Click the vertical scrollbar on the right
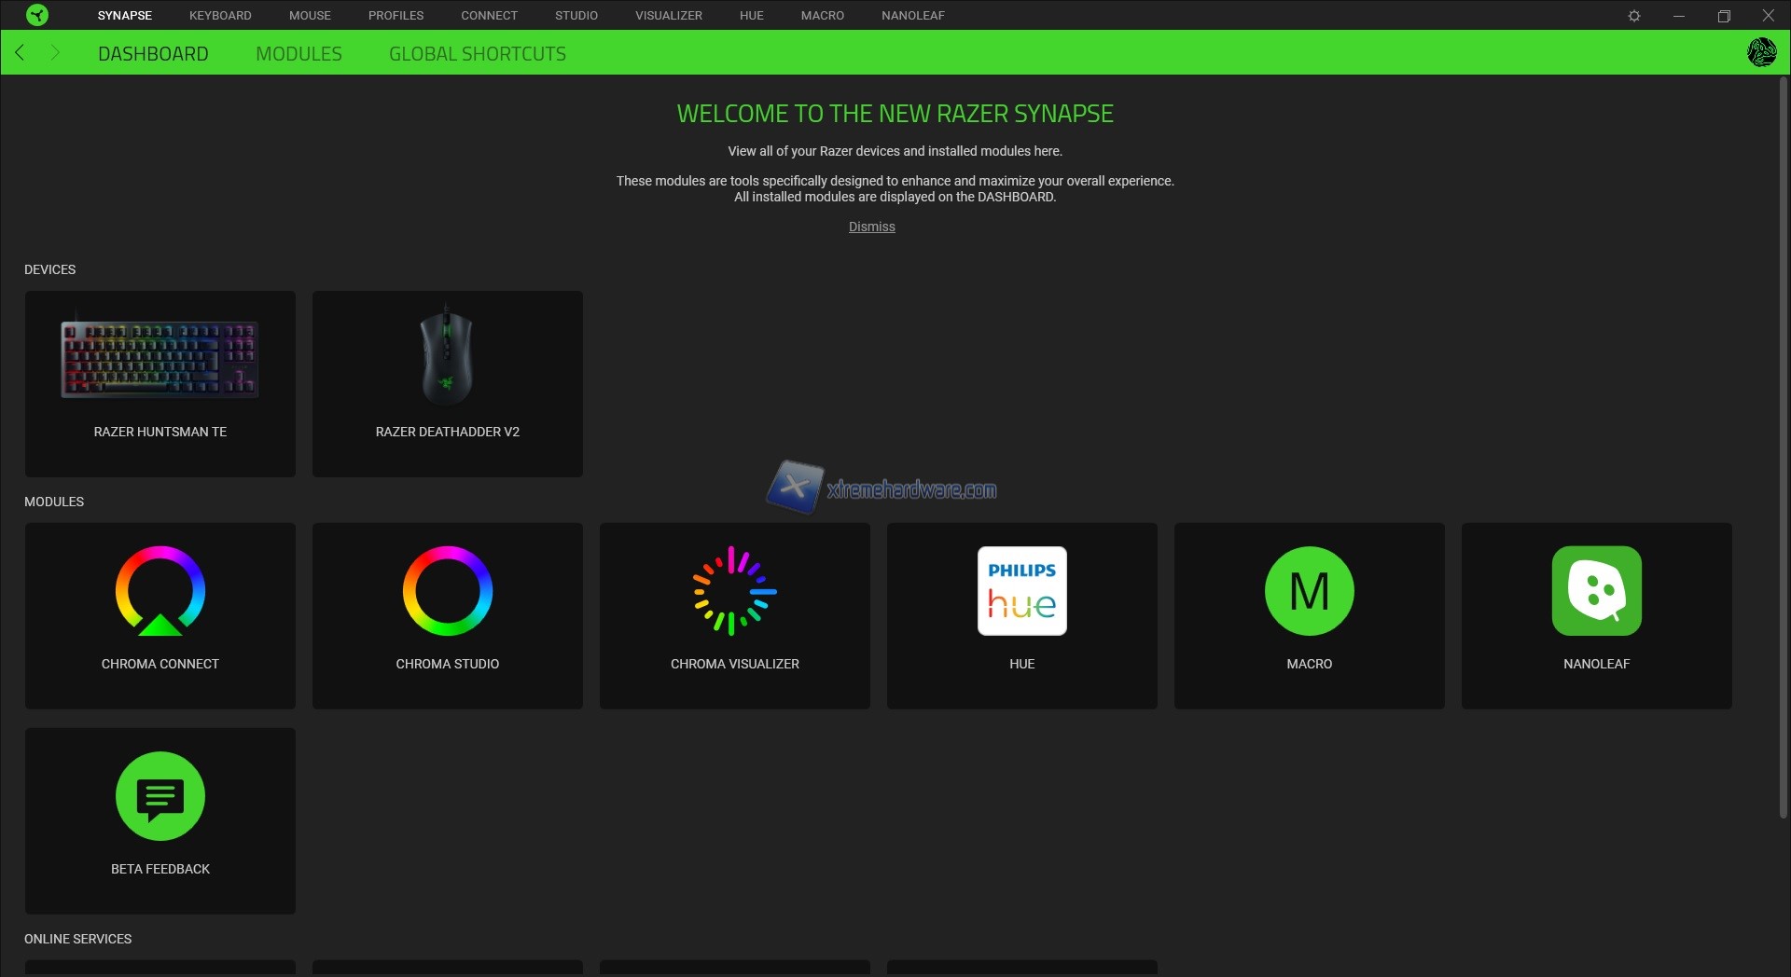Viewport: 1791px width, 977px height. [x=1784, y=447]
